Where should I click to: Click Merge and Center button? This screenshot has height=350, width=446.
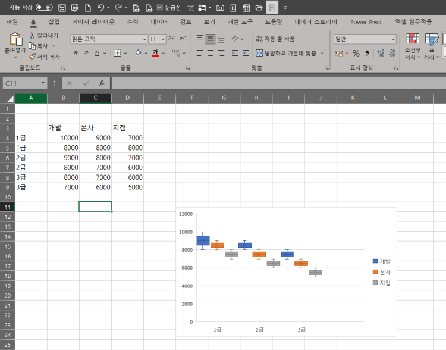[x=287, y=53]
